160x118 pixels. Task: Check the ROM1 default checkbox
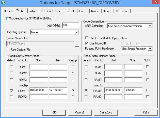pos(11,67)
